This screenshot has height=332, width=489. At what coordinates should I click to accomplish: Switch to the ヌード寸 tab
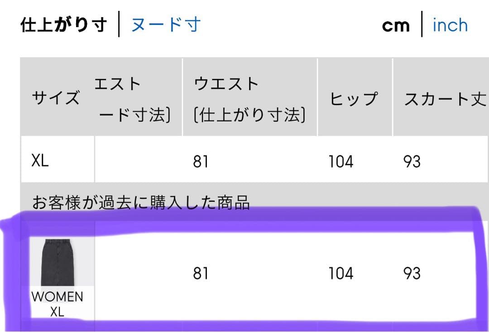166,25
